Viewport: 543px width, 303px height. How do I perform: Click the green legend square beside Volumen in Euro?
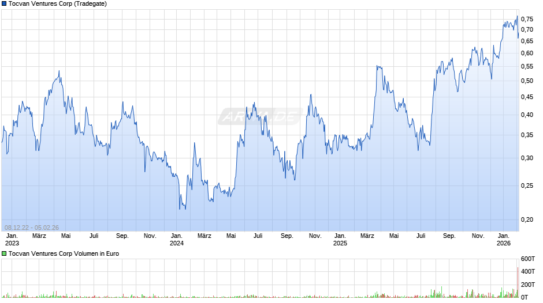[x=4, y=253]
